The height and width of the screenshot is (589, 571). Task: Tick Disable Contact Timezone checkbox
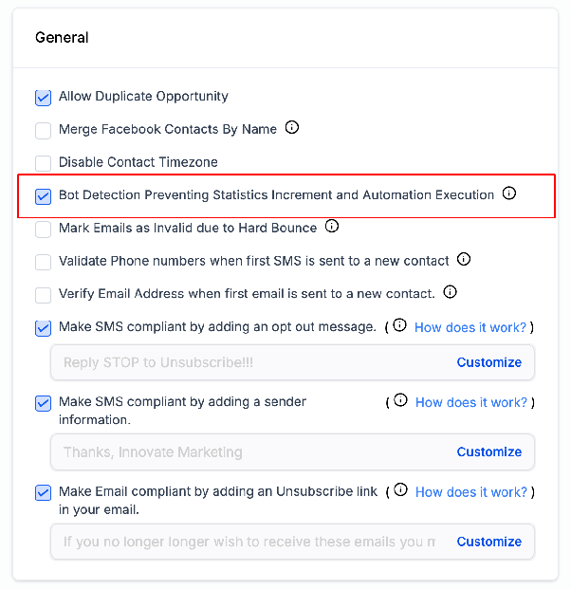[x=44, y=164]
